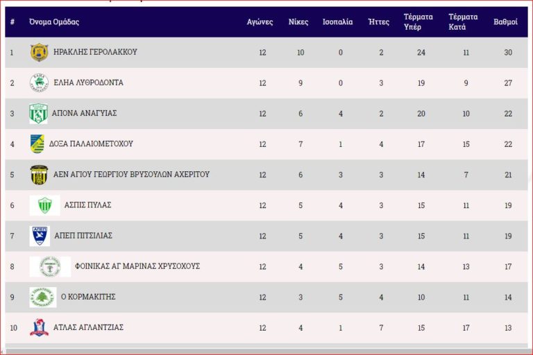Click the ΑΣΠΙΣ ΠΥΛΑΣ green shield logo
Viewport: 533px width, 355px height.
(44, 205)
